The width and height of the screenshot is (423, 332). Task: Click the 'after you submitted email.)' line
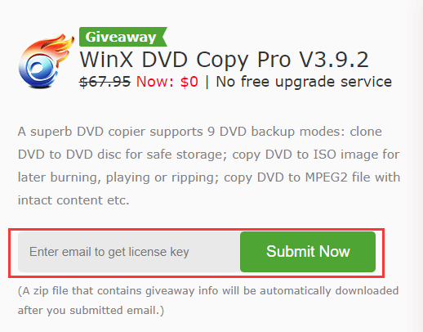(x=91, y=311)
